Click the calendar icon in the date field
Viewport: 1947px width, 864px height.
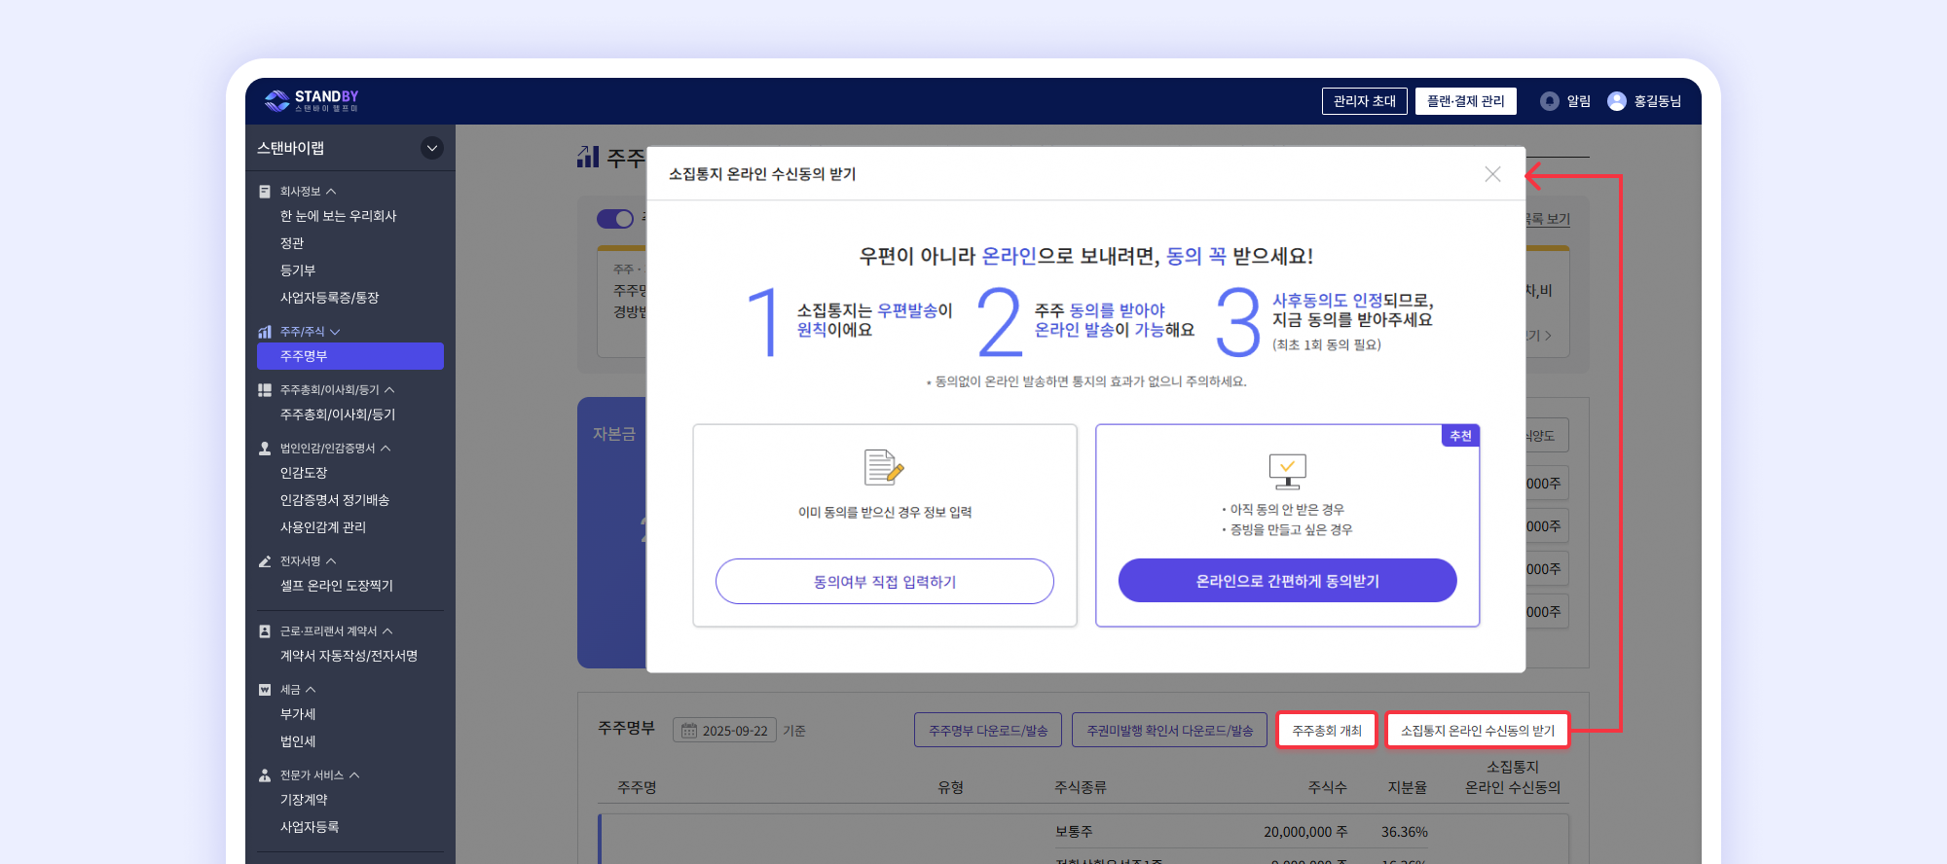(689, 731)
